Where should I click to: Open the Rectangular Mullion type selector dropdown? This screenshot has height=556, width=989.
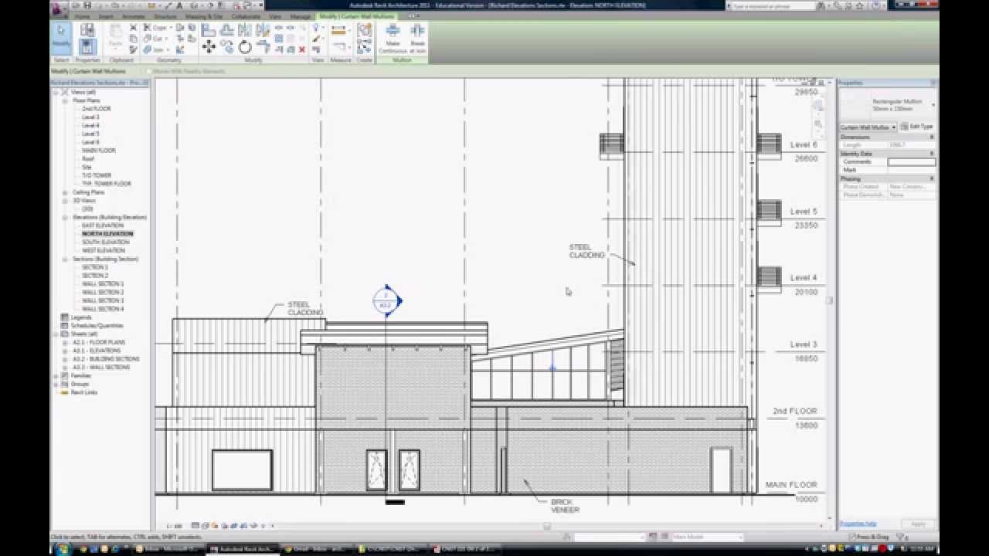click(x=933, y=103)
